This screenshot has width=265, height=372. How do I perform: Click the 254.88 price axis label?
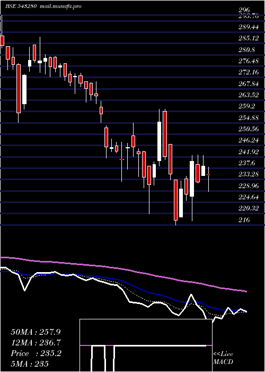(249, 117)
